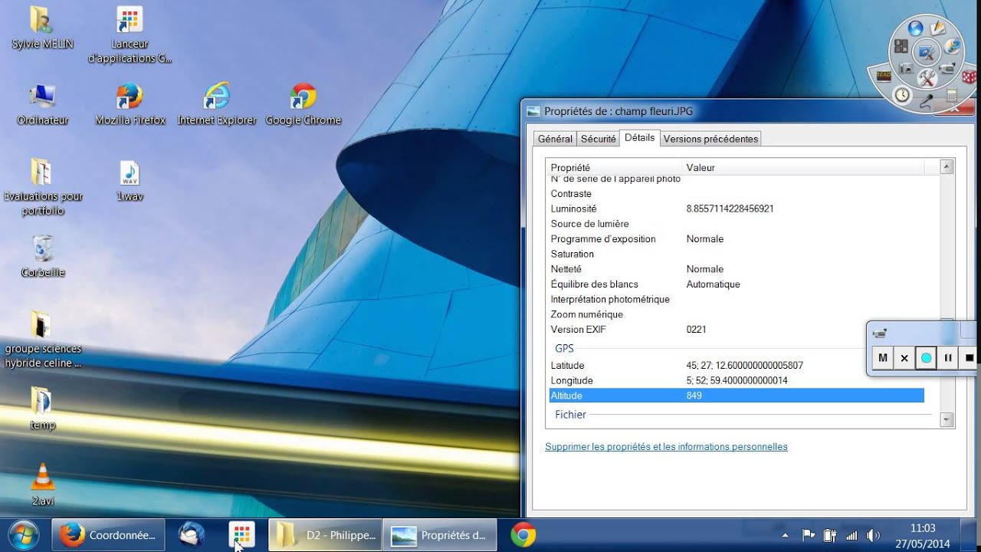Click the cyan record button in recorder
This screenshot has height=552, width=981.
tap(926, 357)
